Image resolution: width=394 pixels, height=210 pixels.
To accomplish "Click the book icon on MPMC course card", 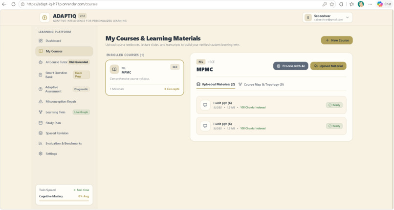I will click(114, 69).
